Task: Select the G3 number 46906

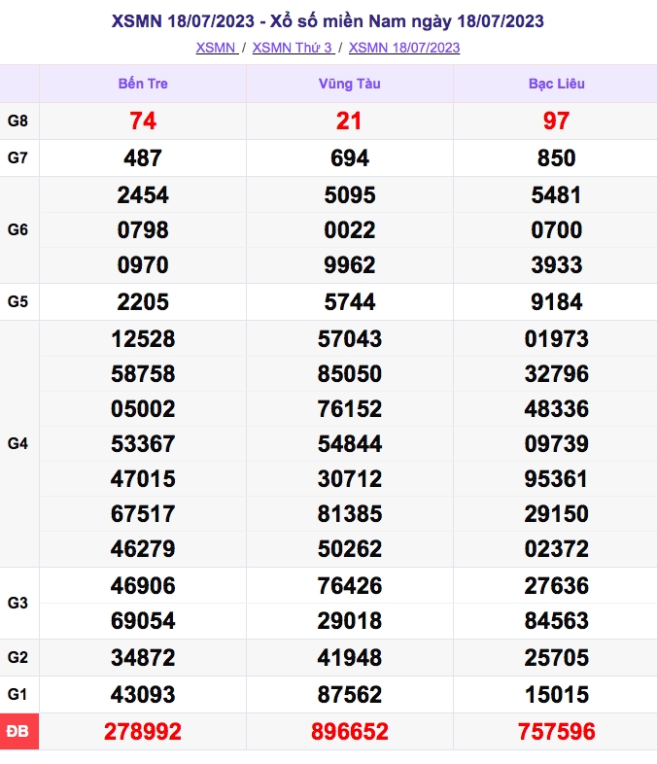Action: 143,586
